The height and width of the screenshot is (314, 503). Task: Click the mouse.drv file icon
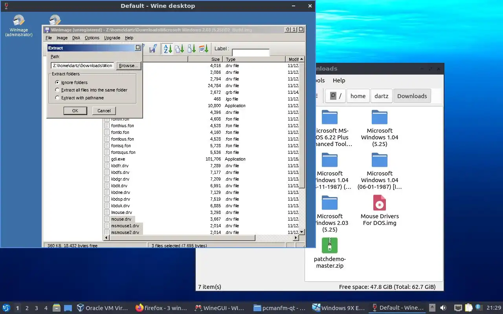(107, 219)
